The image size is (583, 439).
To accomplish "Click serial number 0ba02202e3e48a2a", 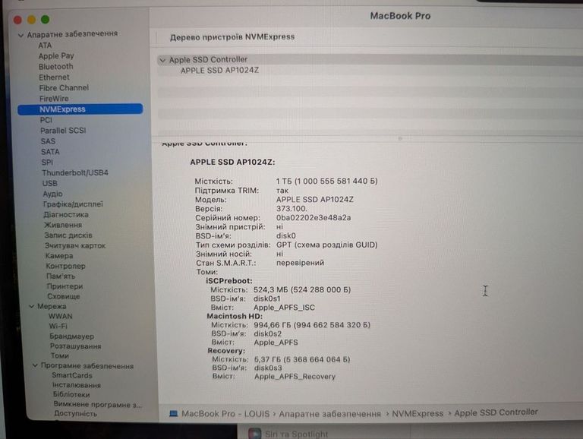I will point(314,218).
